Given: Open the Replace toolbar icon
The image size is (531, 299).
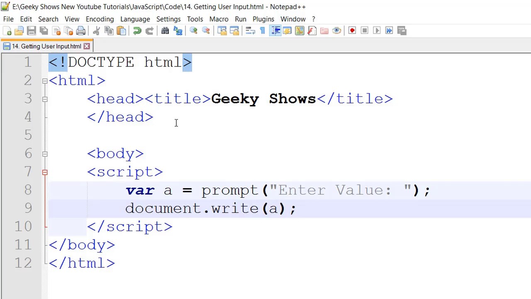Looking at the screenshot, I should tap(178, 31).
